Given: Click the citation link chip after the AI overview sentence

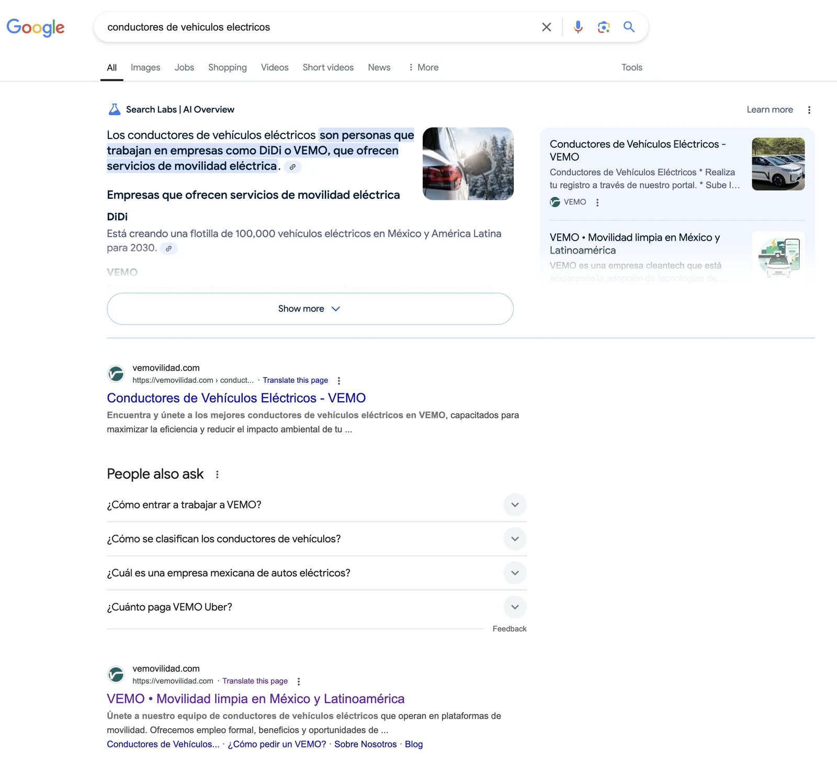Looking at the screenshot, I should coord(292,167).
